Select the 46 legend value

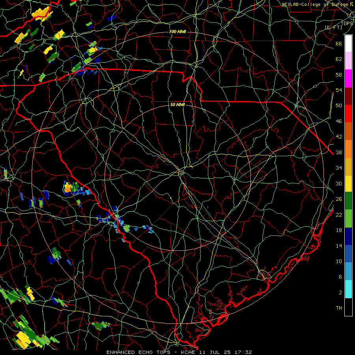pos(339,121)
